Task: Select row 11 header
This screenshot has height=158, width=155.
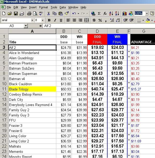Action: click(4, 89)
